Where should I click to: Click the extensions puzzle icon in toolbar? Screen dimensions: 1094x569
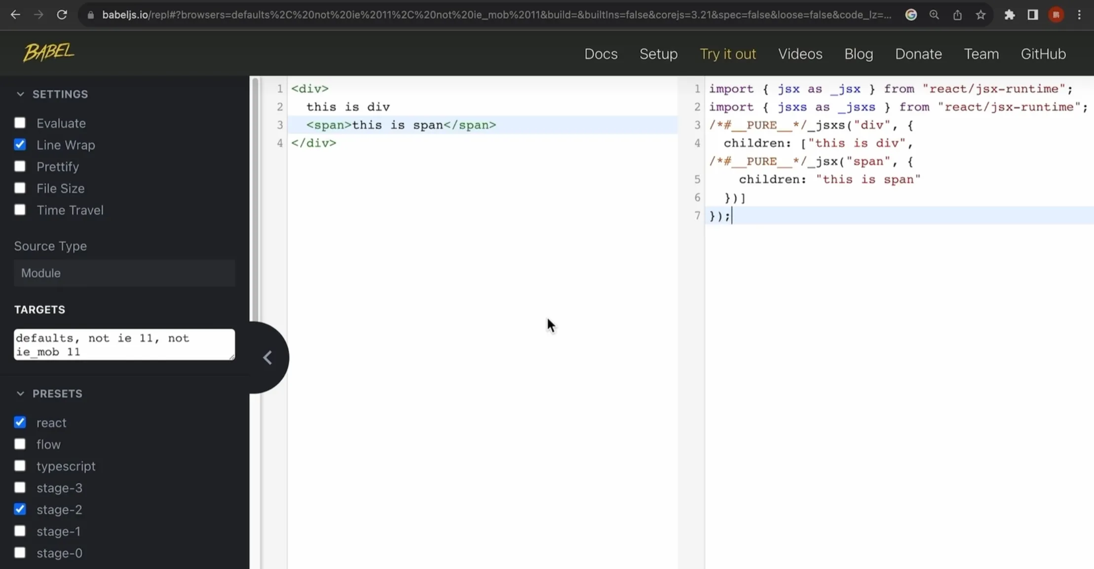coord(1010,15)
